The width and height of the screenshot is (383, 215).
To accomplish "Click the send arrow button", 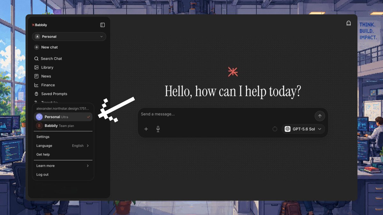I will point(320,116).
